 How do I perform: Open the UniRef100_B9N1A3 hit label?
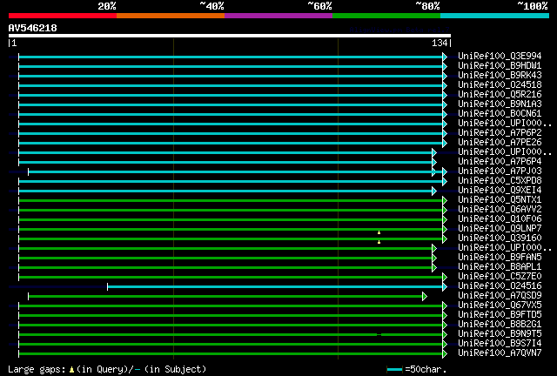click(x=500, y=104)
